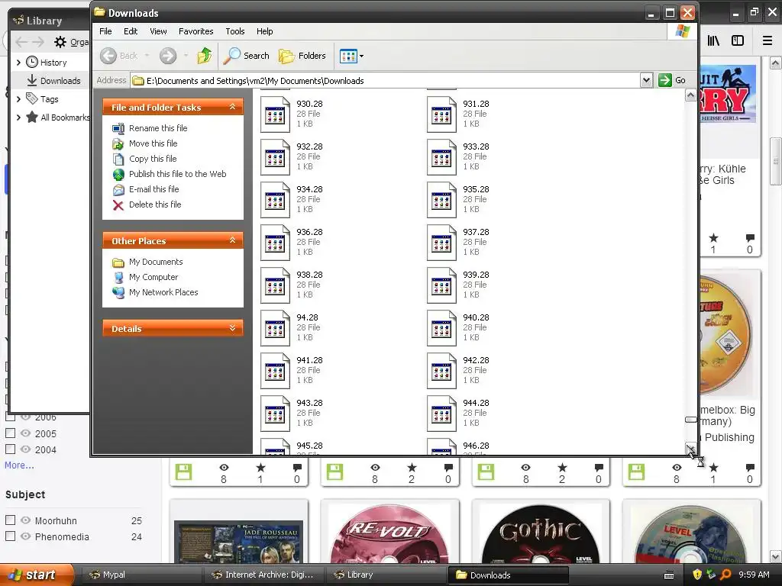Select the 937.28 file icon
Screen dimensions: 782x586
coord(441,243)
